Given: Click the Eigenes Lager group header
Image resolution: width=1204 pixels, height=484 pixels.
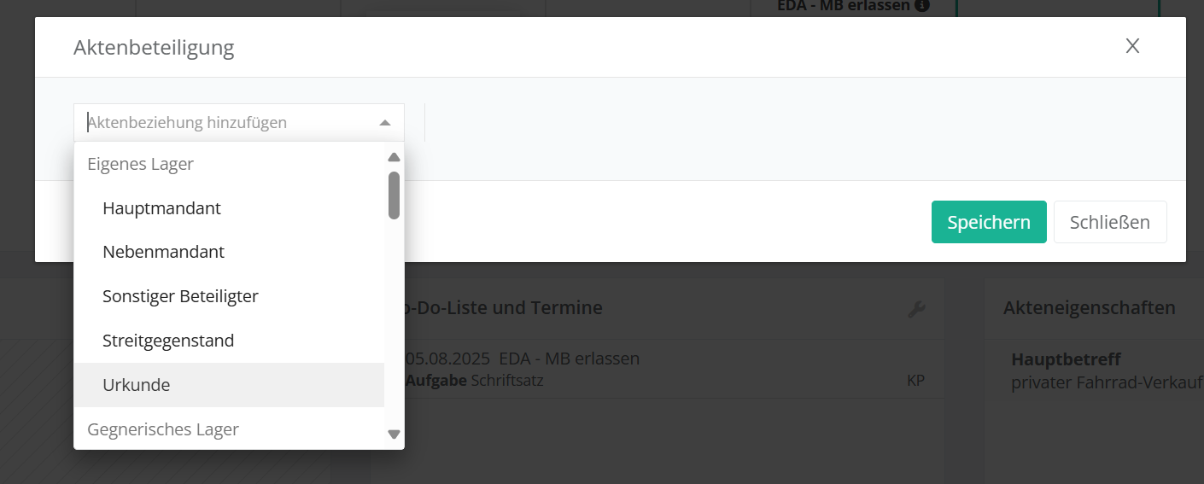Looking at the screenshot, I should 141,164.
